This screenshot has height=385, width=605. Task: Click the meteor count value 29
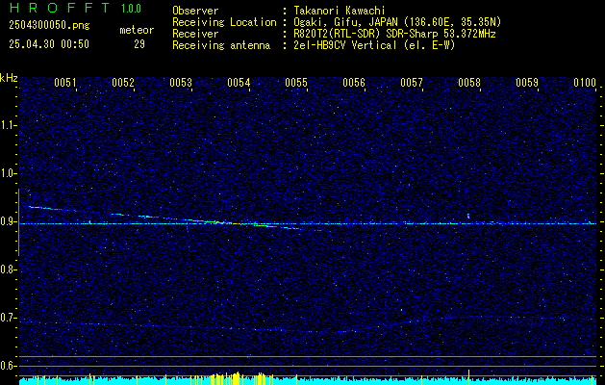coord(139,44)
